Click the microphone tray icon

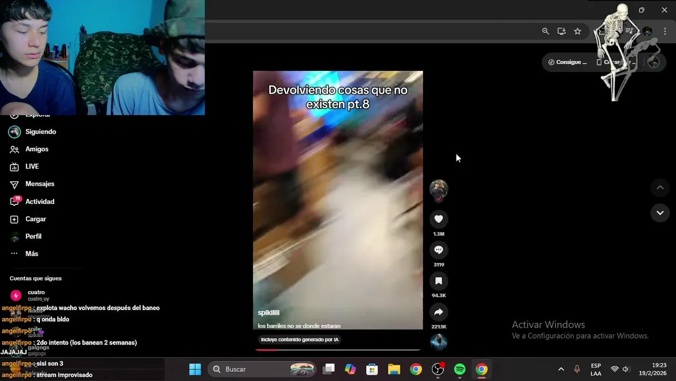(x=577, y=369)
